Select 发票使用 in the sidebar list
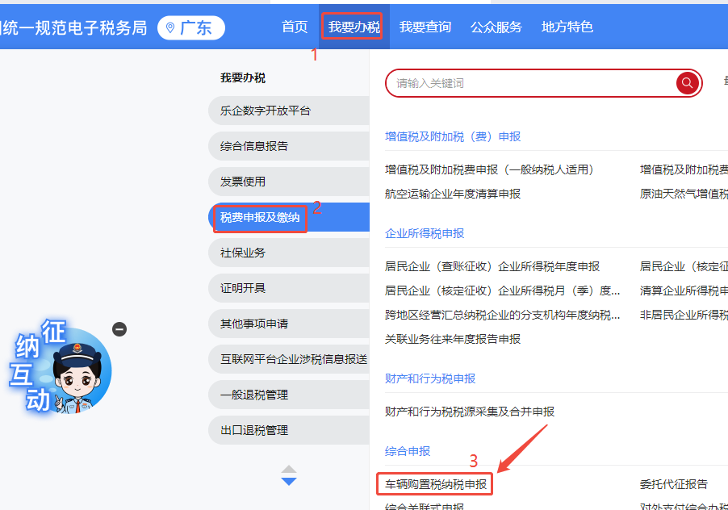 [243, 182]
